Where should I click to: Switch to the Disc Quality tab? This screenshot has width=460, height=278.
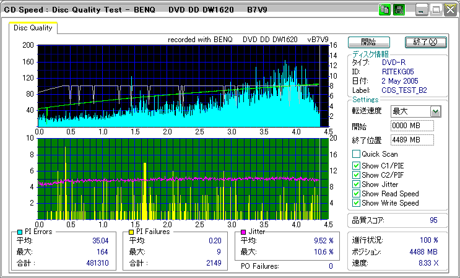33,28
